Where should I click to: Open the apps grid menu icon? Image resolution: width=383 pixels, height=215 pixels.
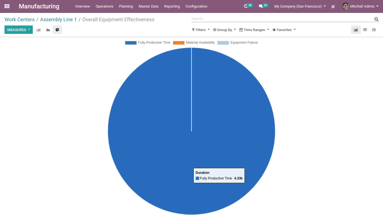(7, 6)
